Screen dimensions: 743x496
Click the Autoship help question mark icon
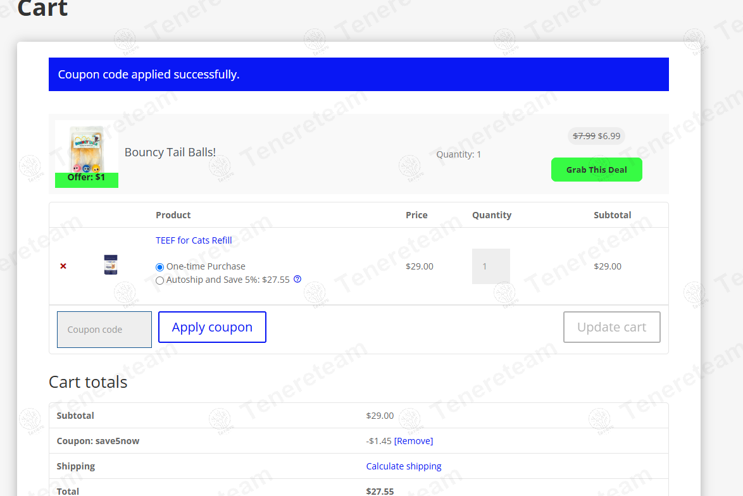[x=297, y=279]
